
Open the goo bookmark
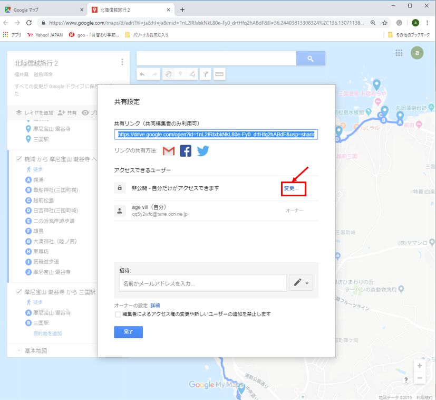[94, 35]
